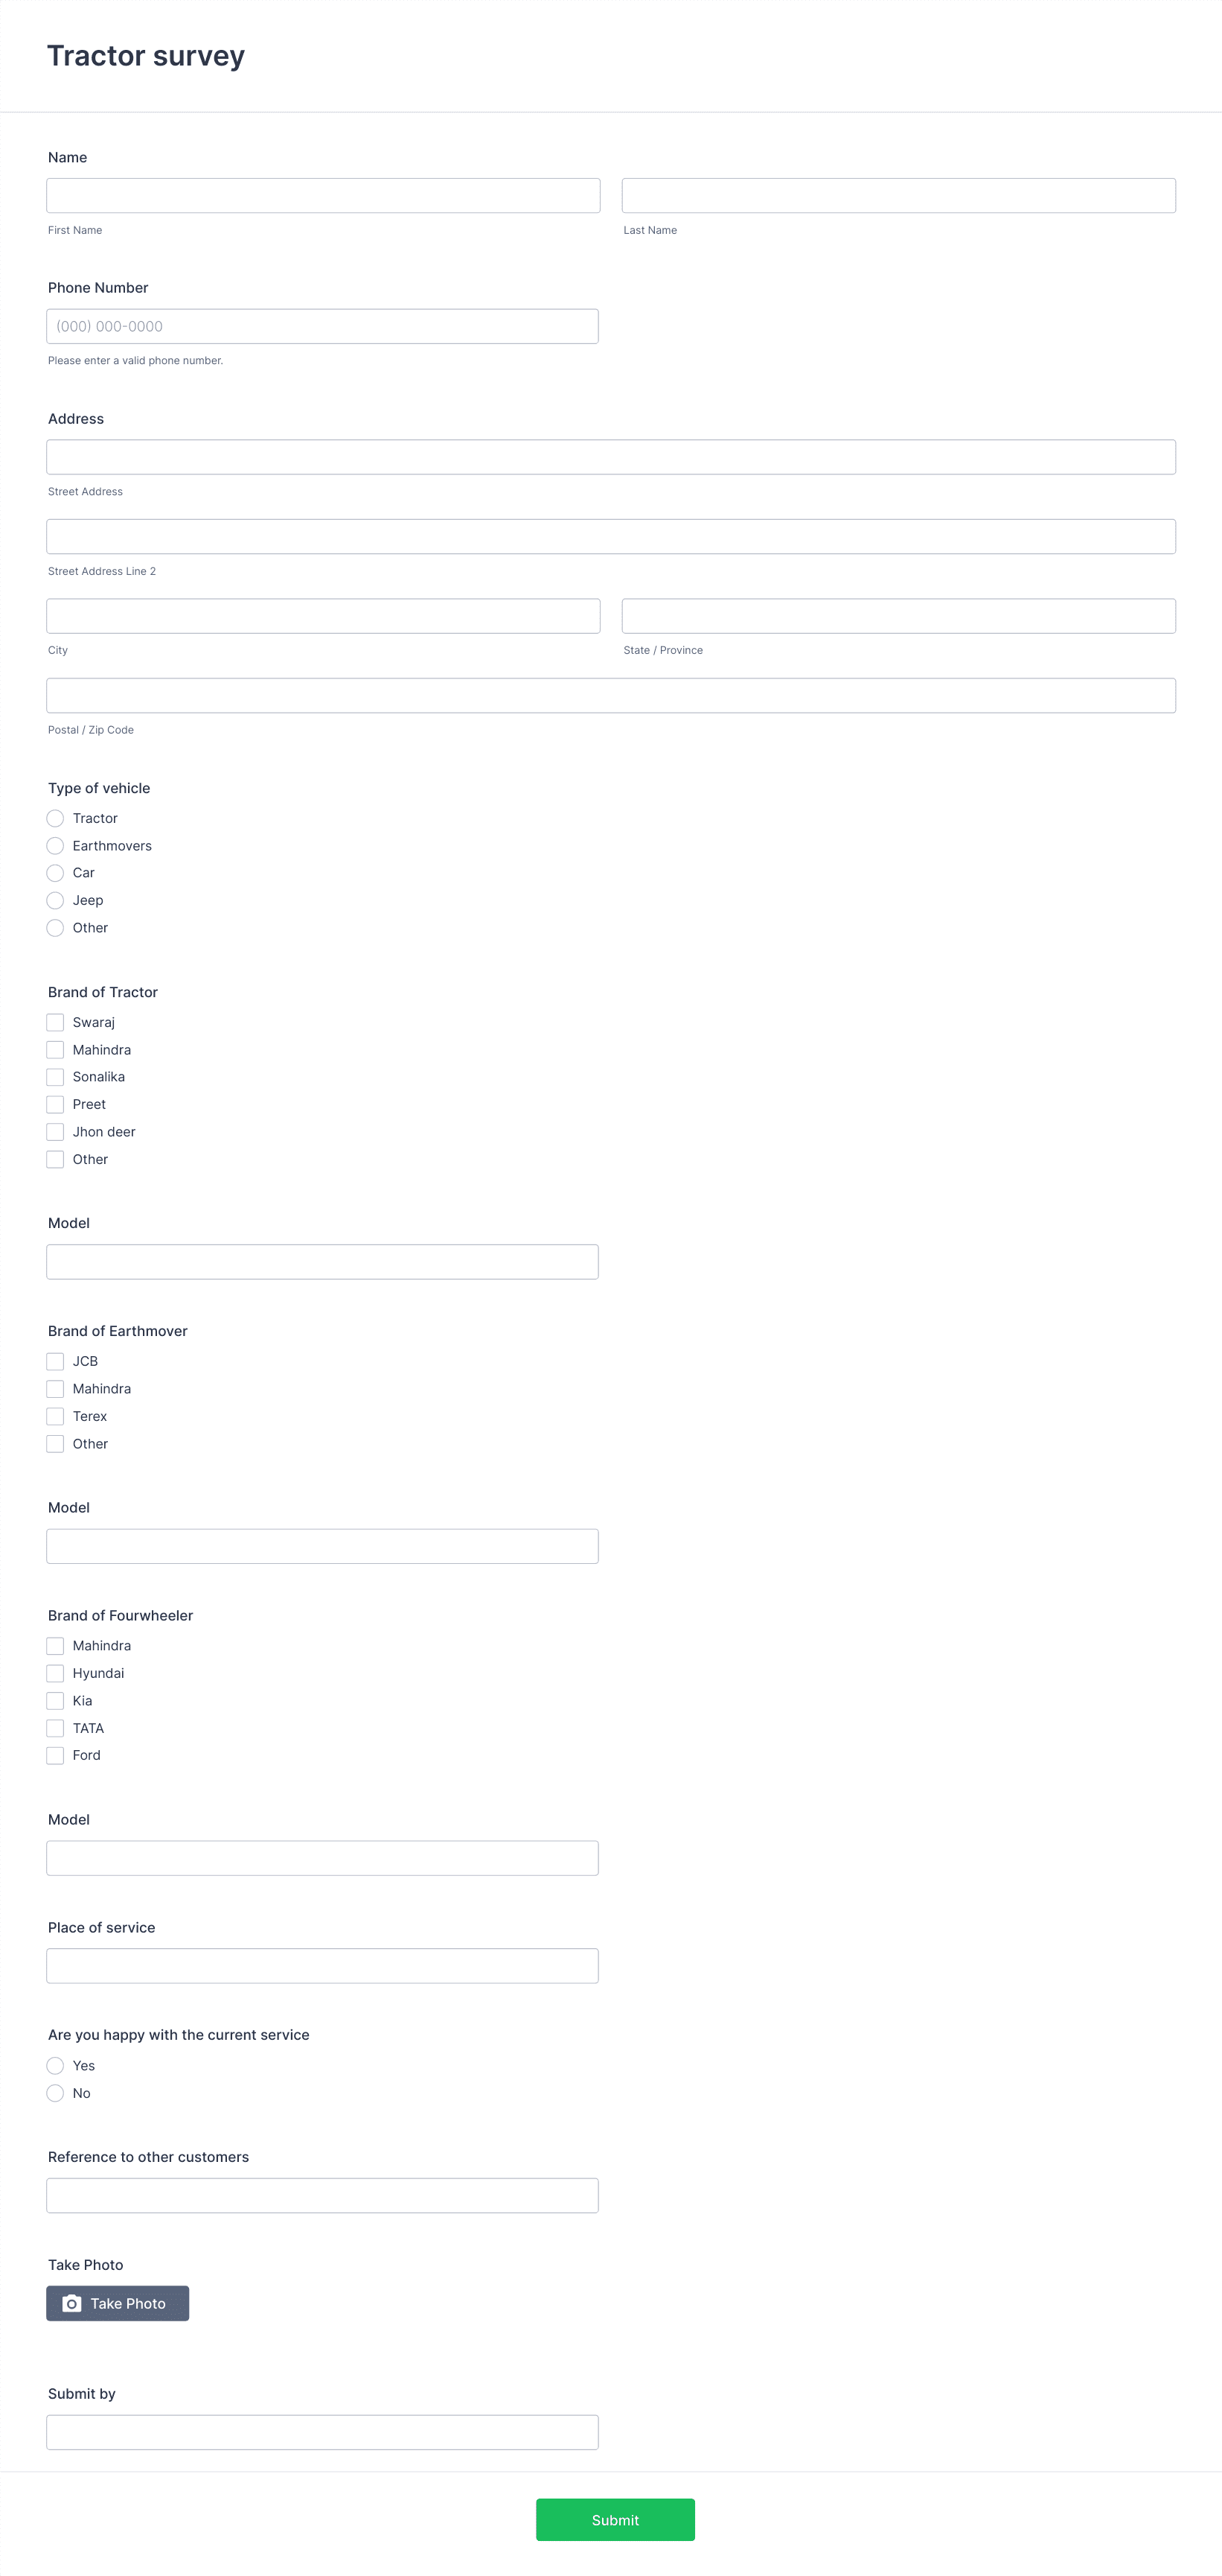Check the Swaraj tractor brand
This screenshot has height=2576, width=1222.
(x=55, y=1022)
